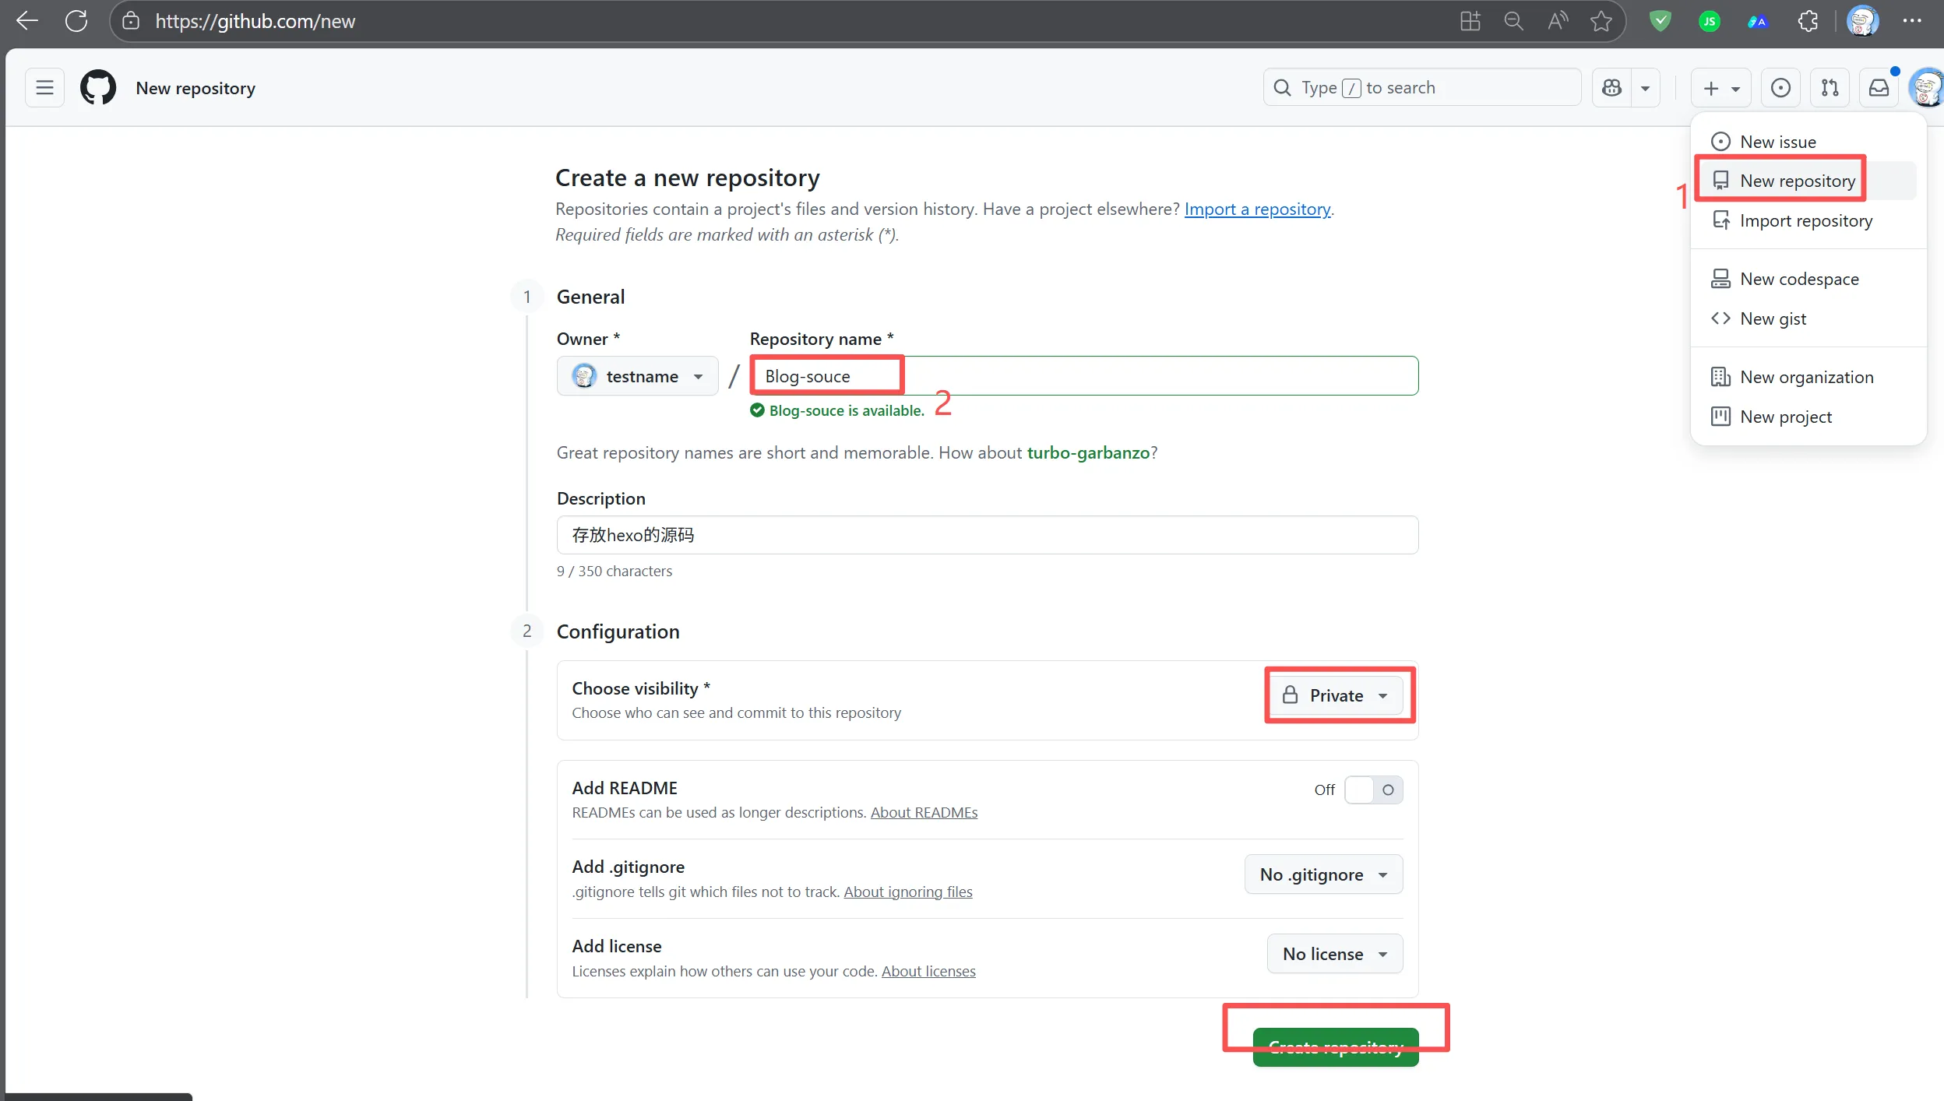Click the browser refresh icon
Viewport: 1944px width, 1101px height.
coord(76,21)
